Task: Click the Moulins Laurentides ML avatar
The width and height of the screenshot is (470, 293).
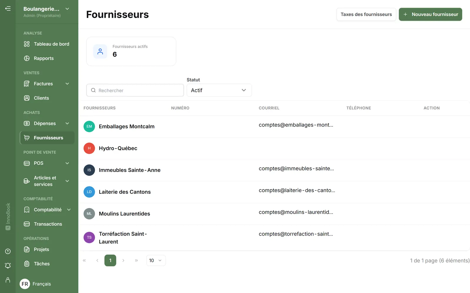Action: click(x=89, y=214)
